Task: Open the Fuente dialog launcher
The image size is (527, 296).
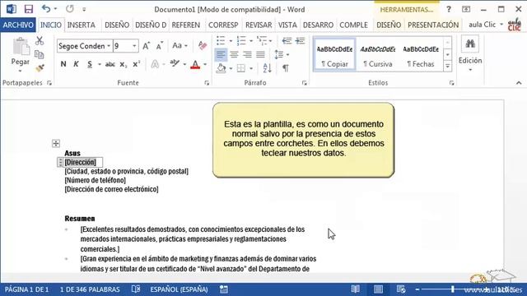Action: click(x=207, y=83)
